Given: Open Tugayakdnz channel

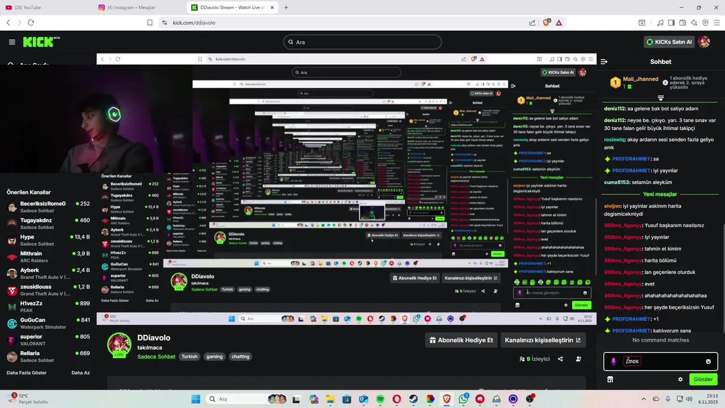Looking at the screenshot, I should pos(48,223).
